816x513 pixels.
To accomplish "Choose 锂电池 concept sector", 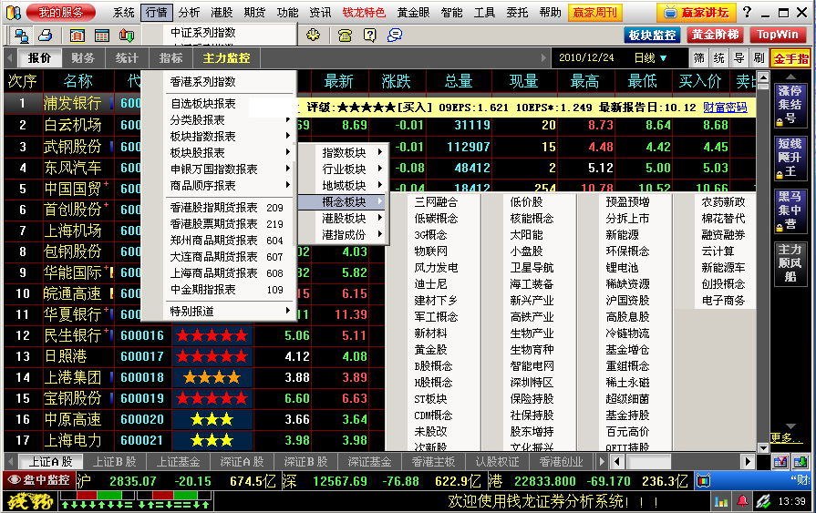I will (623, 267).
